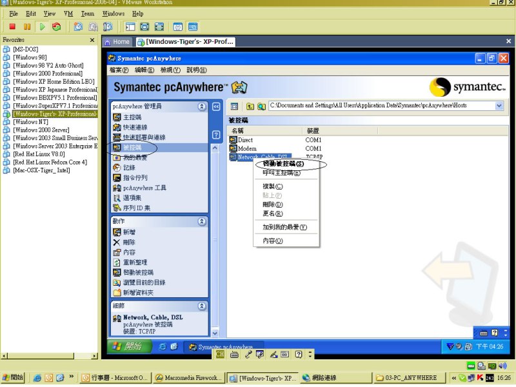Viewport: 516px width, 387px height.
Task: Open 選項集 in pcAnywhere manager
Action: point(127,198)
